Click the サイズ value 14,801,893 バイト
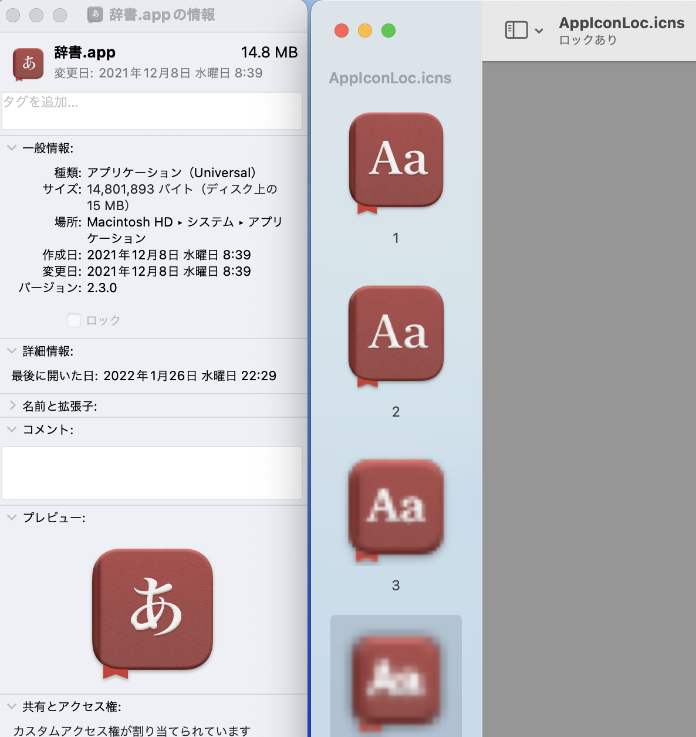Screen dimensions: 696x737 click(x=182, y=197)
